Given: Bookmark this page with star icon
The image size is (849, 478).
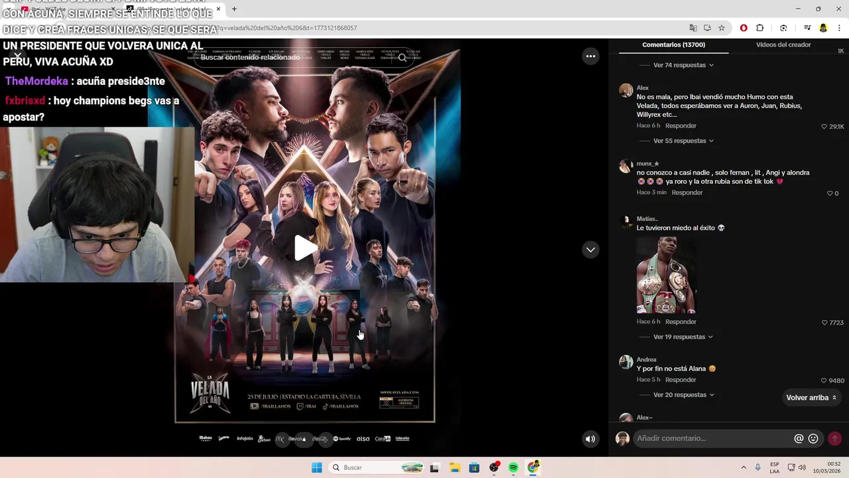Looking at the screenshot, I should click(722, 28).
